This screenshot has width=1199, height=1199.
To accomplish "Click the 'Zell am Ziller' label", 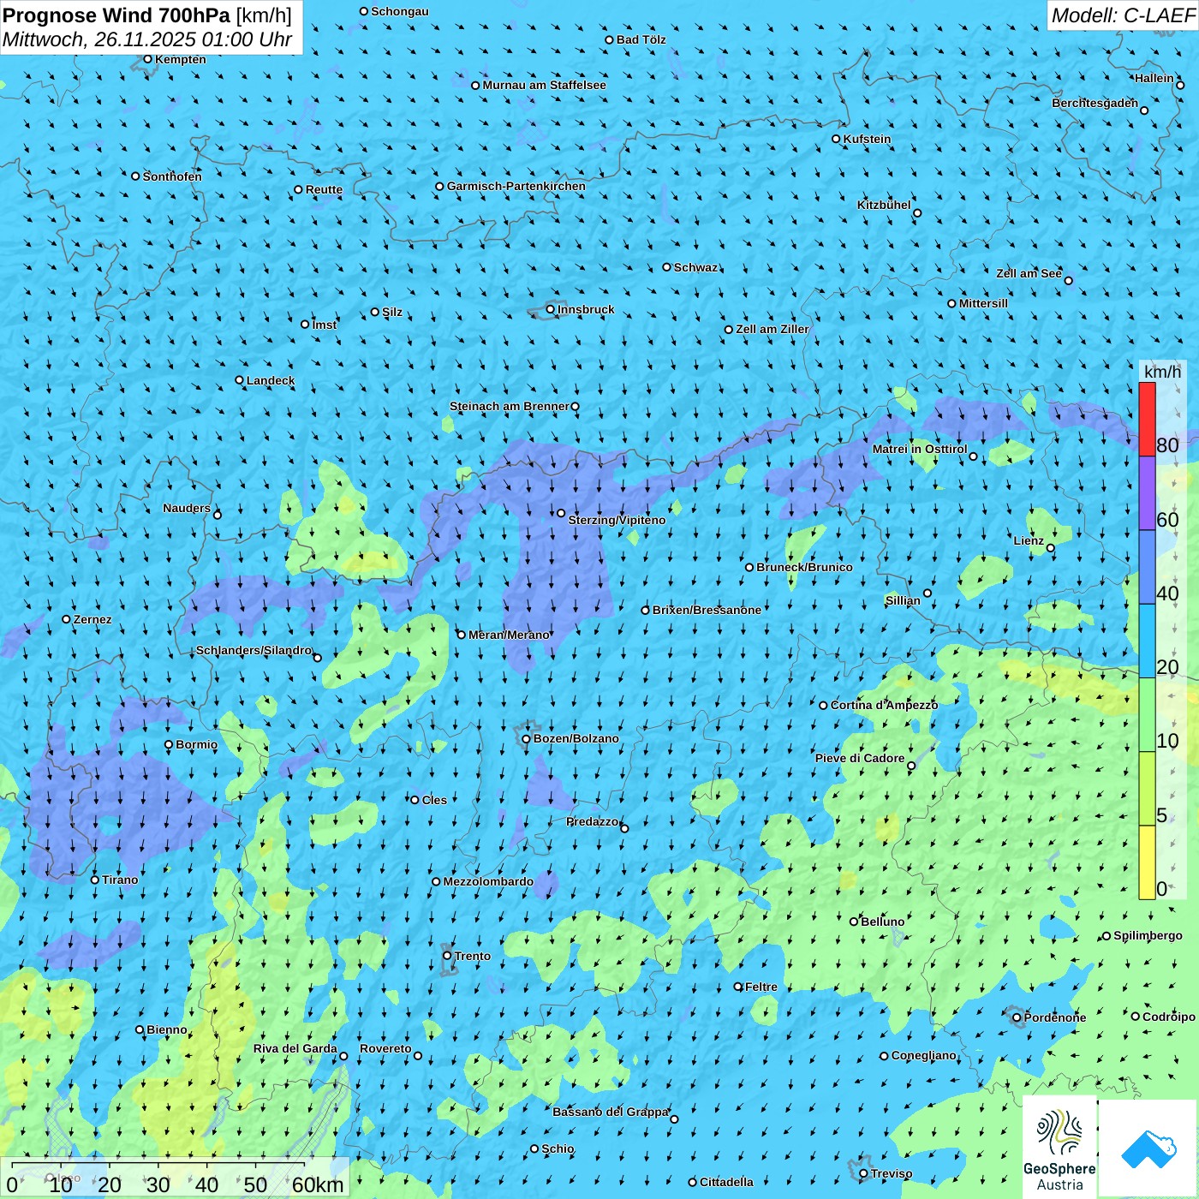I will pyautogui.click(x=772, y=329).
